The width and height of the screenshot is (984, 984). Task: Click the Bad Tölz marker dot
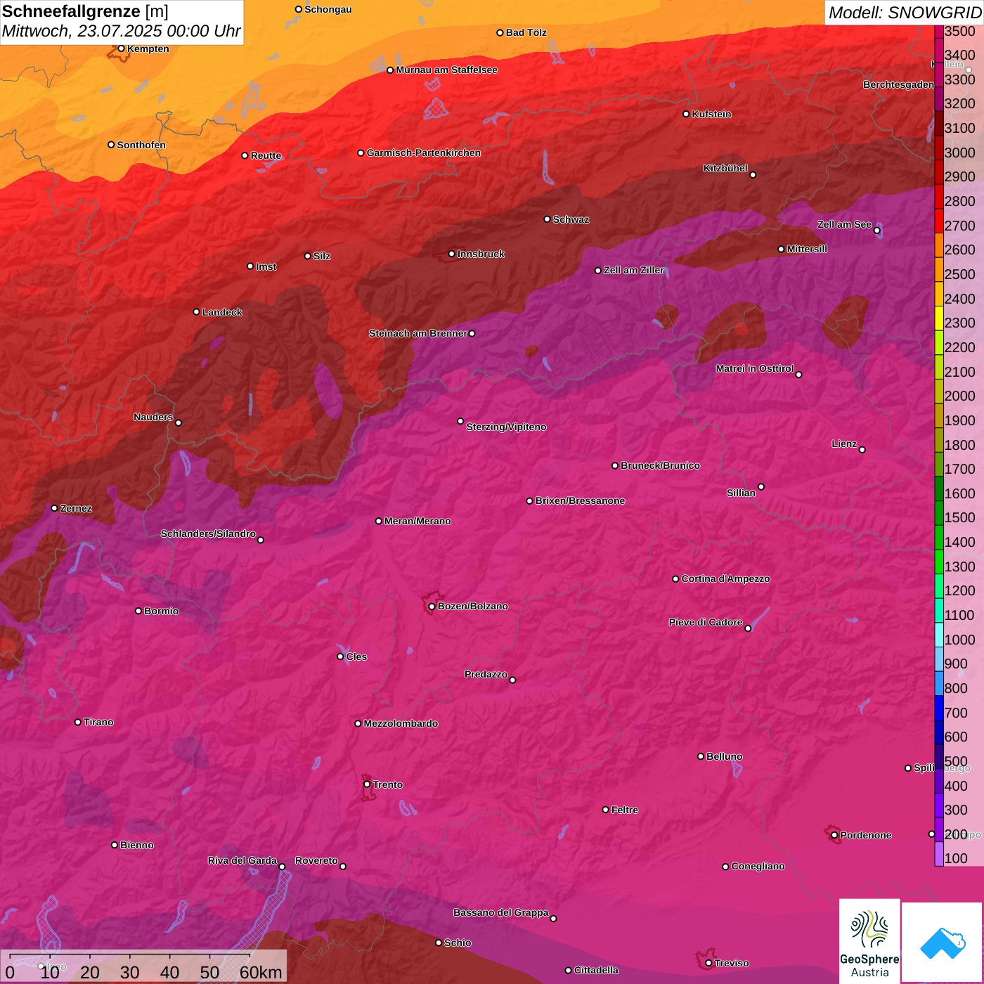pyautogui.click(x=500, y=32)
